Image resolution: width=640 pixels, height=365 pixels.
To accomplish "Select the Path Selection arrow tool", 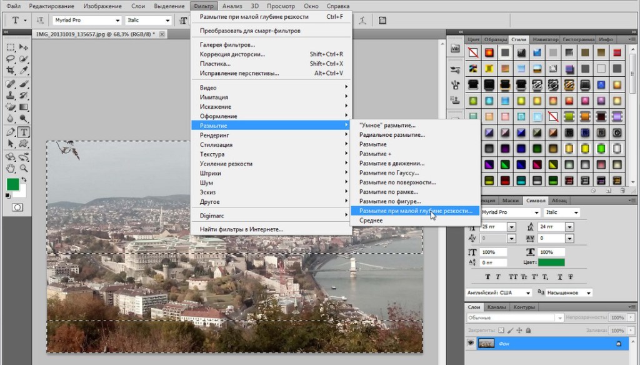I will 11,144.
